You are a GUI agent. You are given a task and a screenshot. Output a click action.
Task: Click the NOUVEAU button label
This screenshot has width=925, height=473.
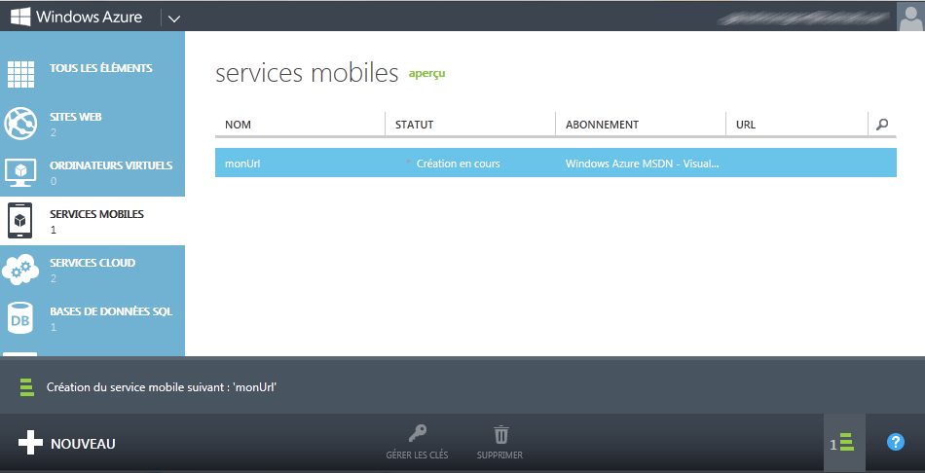click(83, 444)
